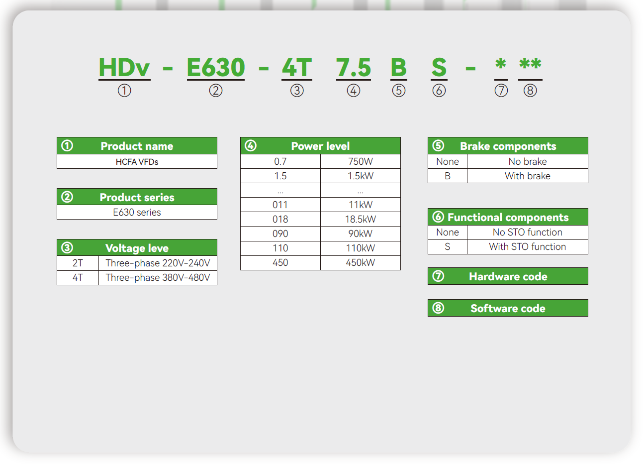Click the With STO function cell
This screenshot has height=464, width=644.
click(527, 247)
